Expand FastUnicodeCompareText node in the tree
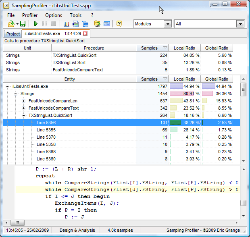The height and width of the screenshot is (237, 250). 23,108
